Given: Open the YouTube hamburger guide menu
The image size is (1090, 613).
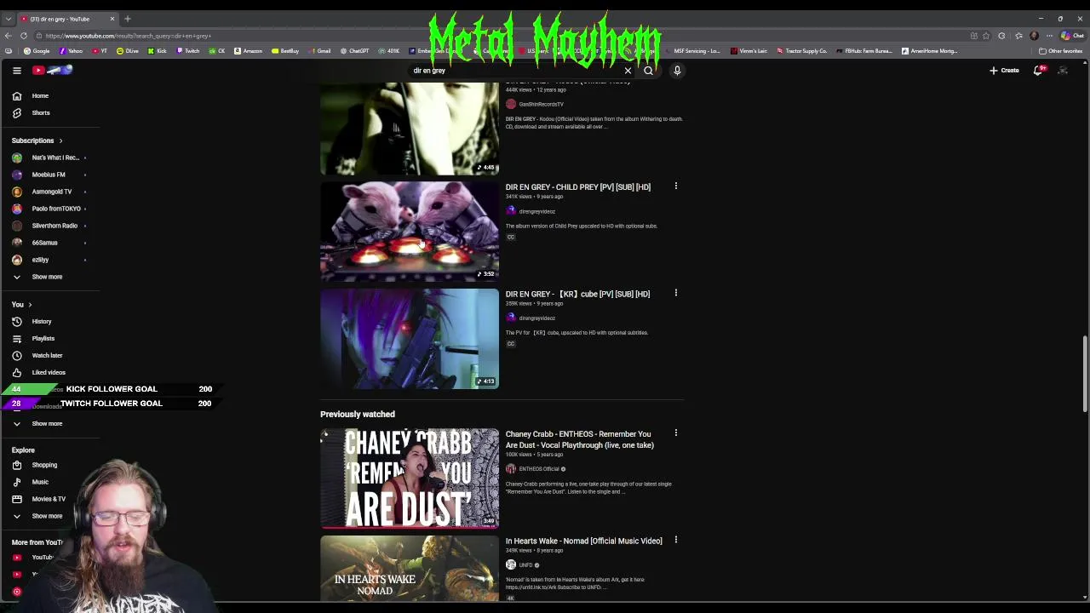Looking at the screenshot, I should (x=16, y=71).
